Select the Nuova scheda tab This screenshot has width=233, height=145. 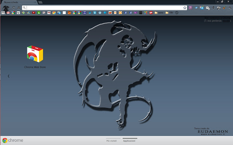coord(19,3)
